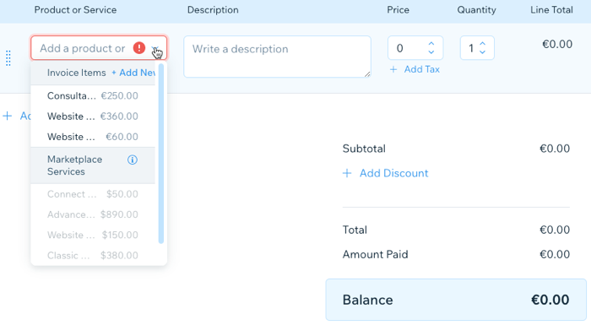Decrease the Price with down arrow
The image size is (591, 325).
[431, 52]
